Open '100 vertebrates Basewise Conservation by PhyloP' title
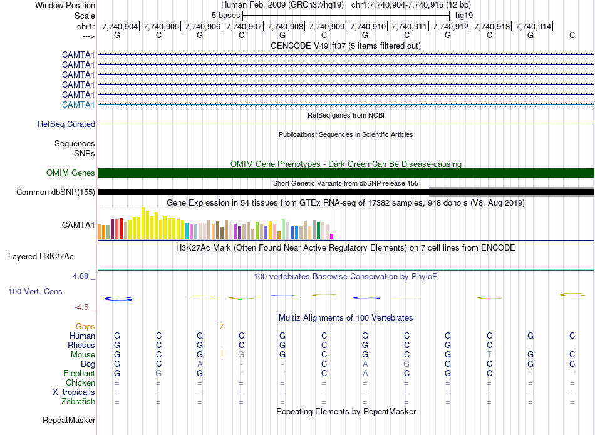This screenshot has width=595, height=435. tap(346, 277)
